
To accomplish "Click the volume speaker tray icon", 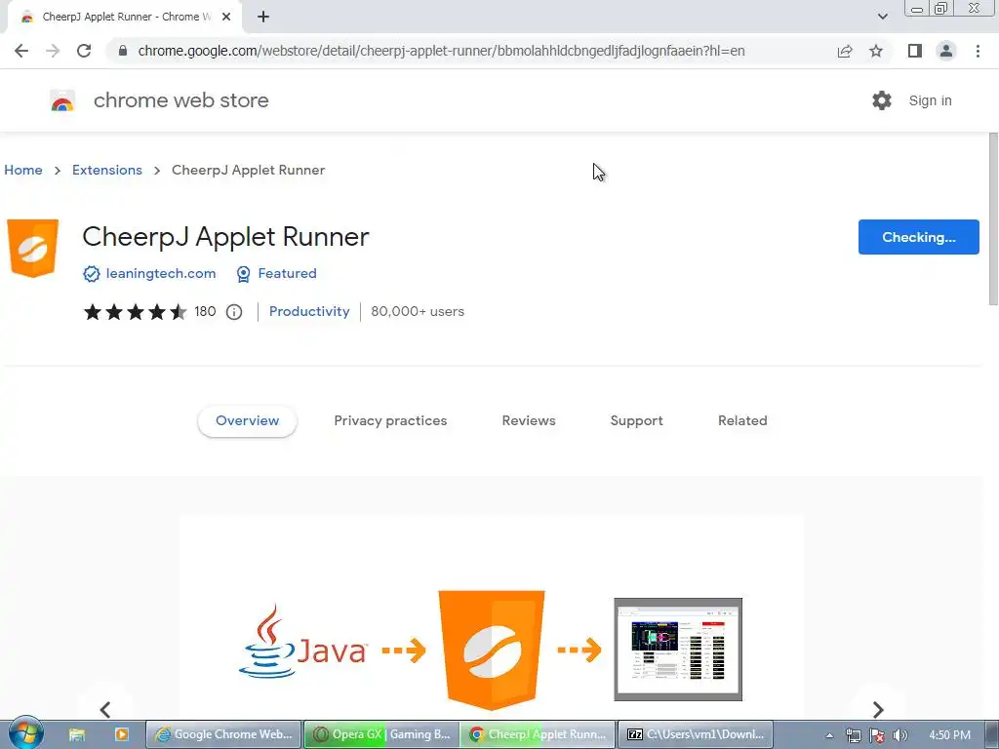I will click(900, 735).
